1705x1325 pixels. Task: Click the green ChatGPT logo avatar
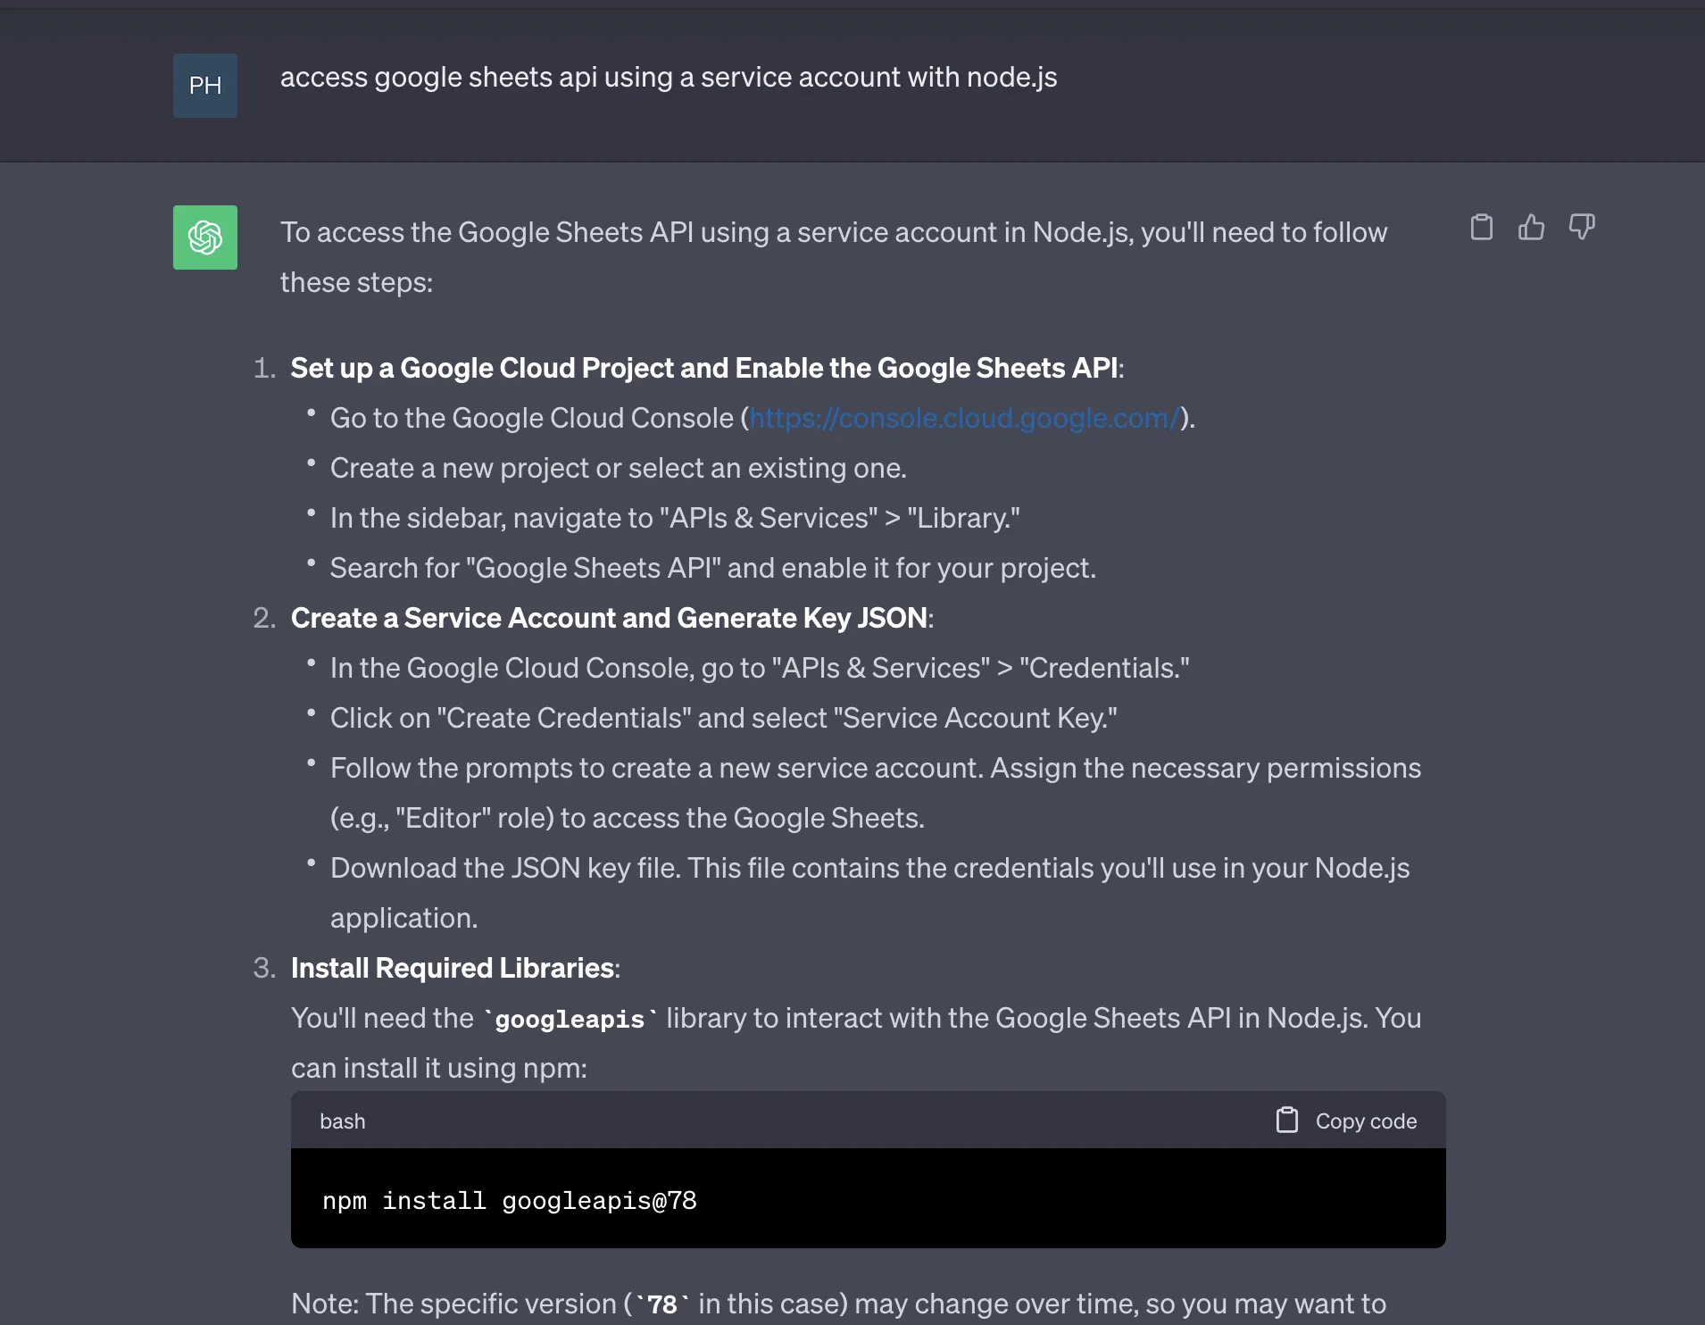coord(205,237)
